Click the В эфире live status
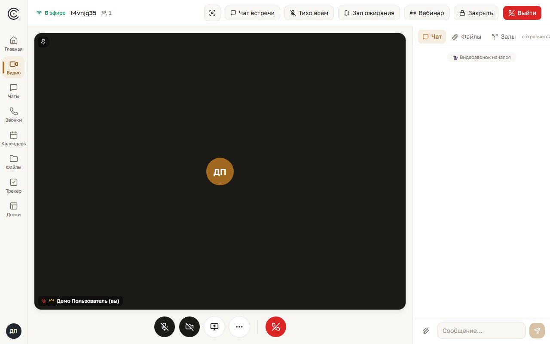 pos(51,13)
